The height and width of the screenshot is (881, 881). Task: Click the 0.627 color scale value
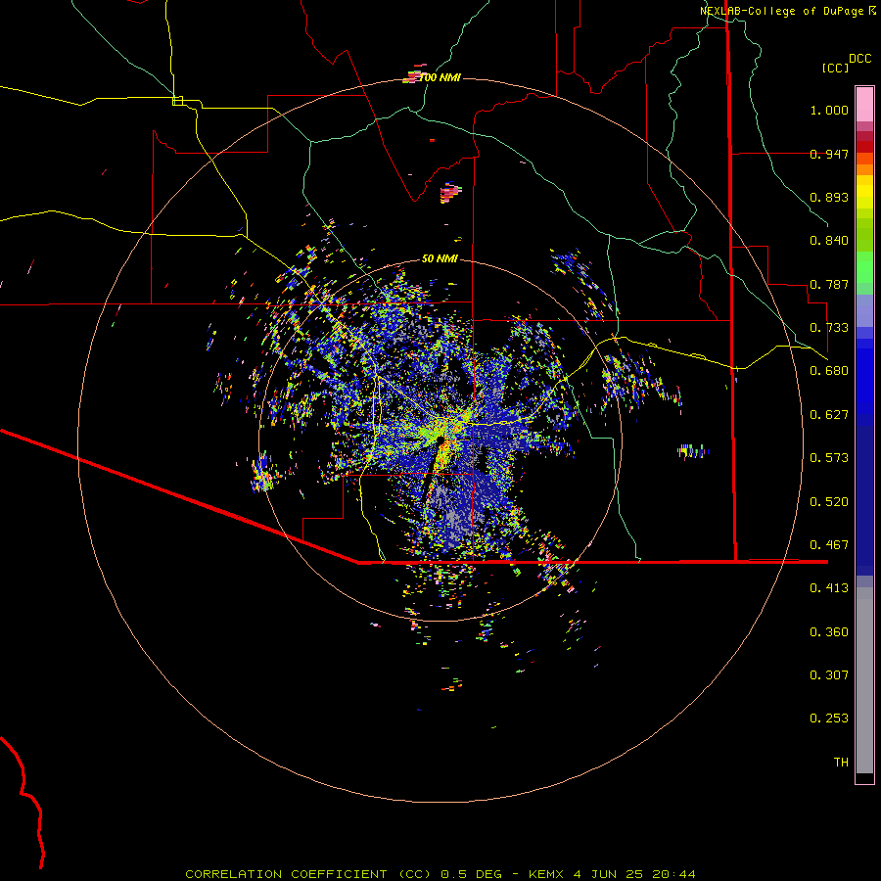coord(829,415)
